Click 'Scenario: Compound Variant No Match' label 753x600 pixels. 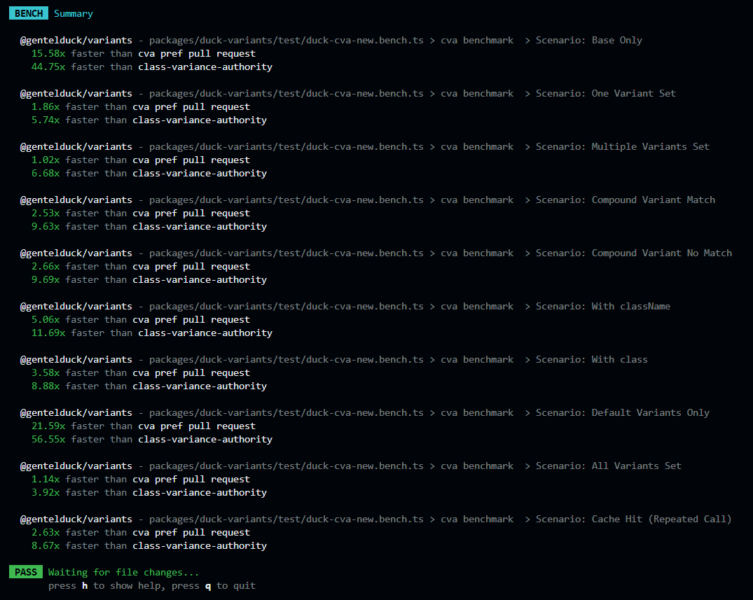[634, 253]
